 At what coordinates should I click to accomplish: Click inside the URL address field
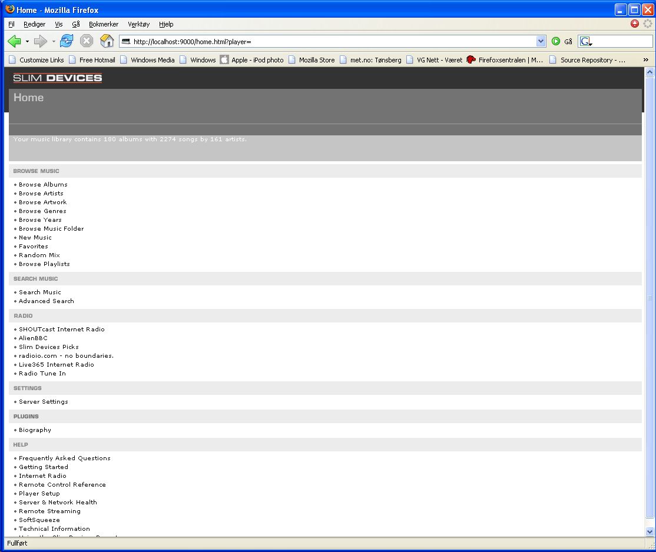330,42
